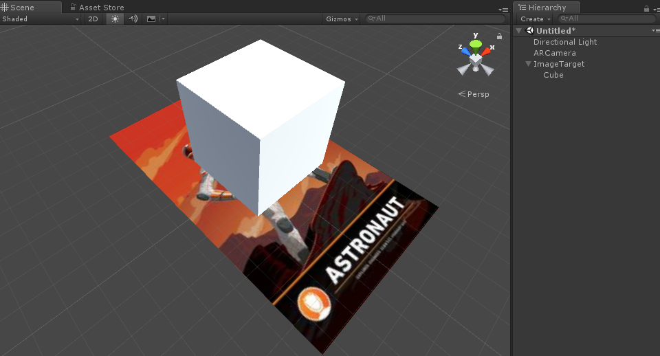Collapse the ImageTarget children arrow
The width and height of the screenshot is (660, 356).
coord(528,64)
